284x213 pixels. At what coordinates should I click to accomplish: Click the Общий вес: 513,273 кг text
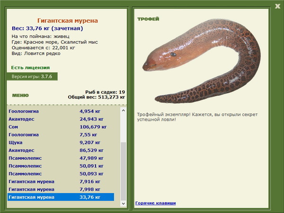click(97, 97)
